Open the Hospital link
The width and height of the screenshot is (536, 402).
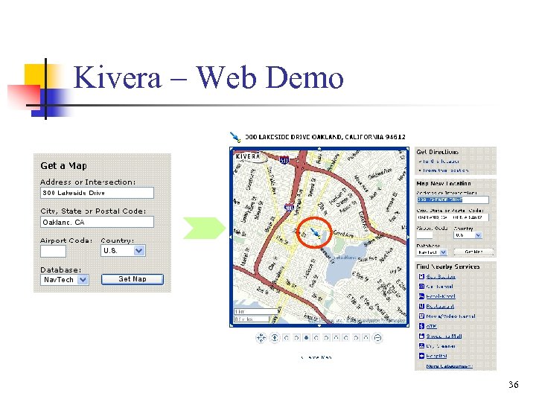coord(436,356)
